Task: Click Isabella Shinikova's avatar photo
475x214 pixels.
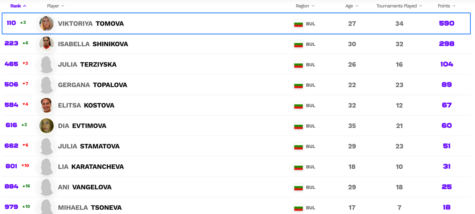Action: pyautogui.click(x=47, y=44)
